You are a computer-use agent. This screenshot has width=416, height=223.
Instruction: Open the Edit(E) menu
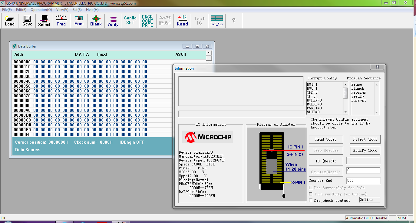[21, 9]
